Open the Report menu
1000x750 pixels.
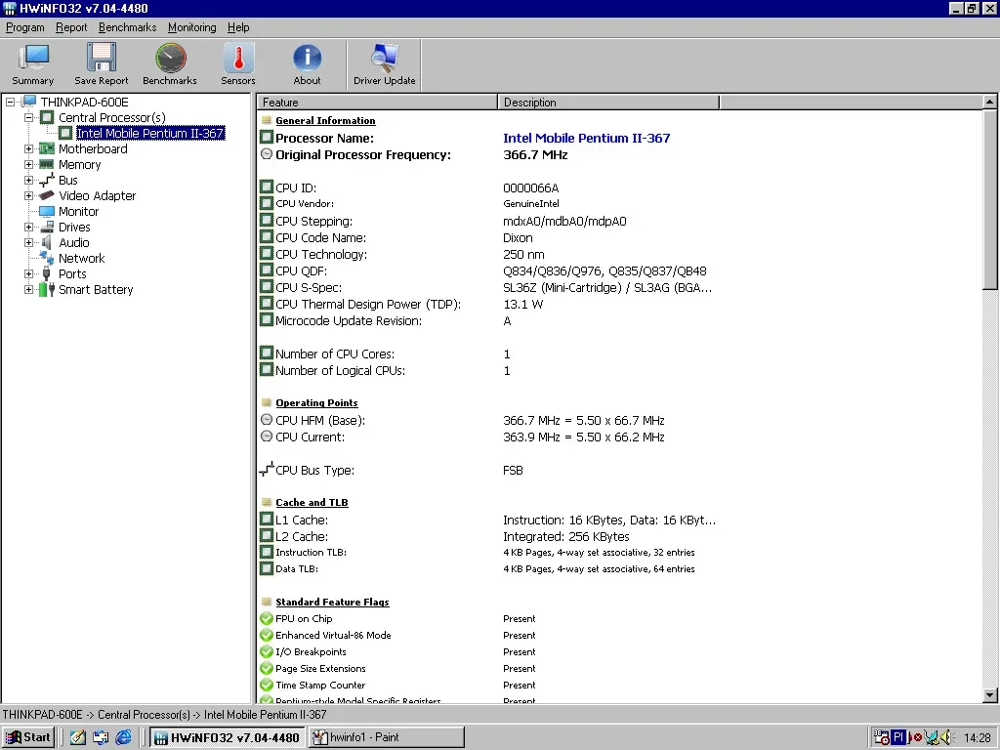click(70, 27)
